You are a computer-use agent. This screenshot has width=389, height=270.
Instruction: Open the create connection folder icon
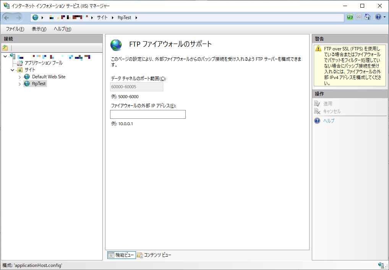click(5, 47)
